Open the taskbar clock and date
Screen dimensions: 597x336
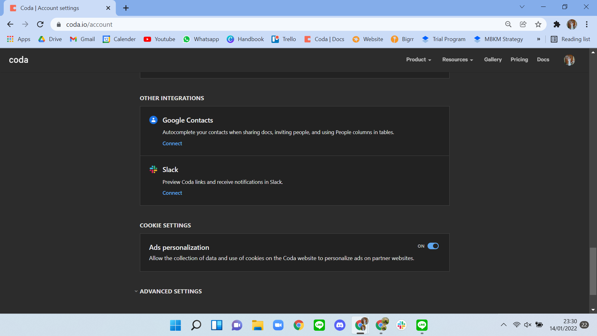(563, 325)
